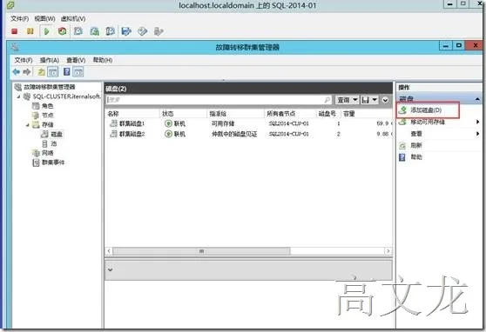Click the blue back arrow in cluster manager
The image size is (486, 332).
[x=17, y=72]
